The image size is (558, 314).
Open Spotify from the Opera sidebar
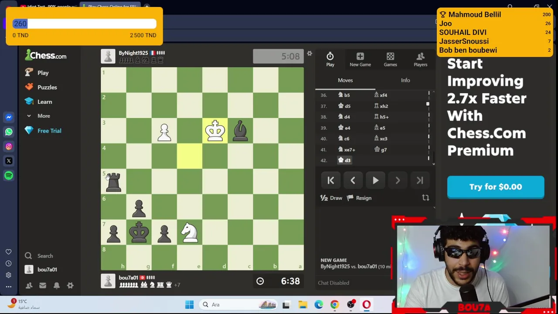tap(9, 175)
